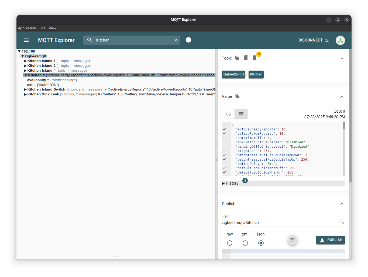
Task: Open the Application menu
Action: 27,28
